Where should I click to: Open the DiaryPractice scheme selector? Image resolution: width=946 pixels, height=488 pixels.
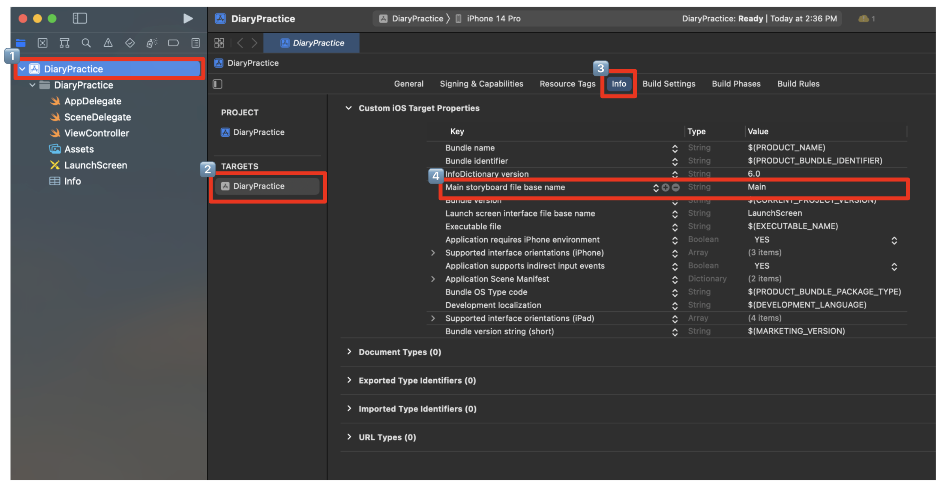tap(412, 18)
